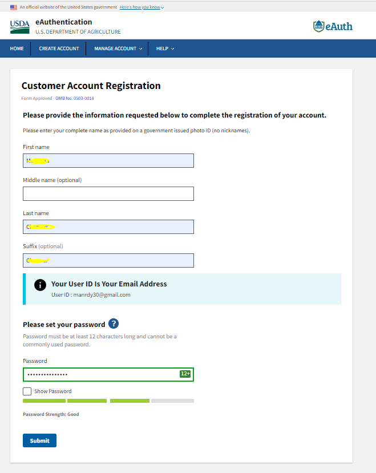Select Create Account in navigation bar

tap(59, 48)
